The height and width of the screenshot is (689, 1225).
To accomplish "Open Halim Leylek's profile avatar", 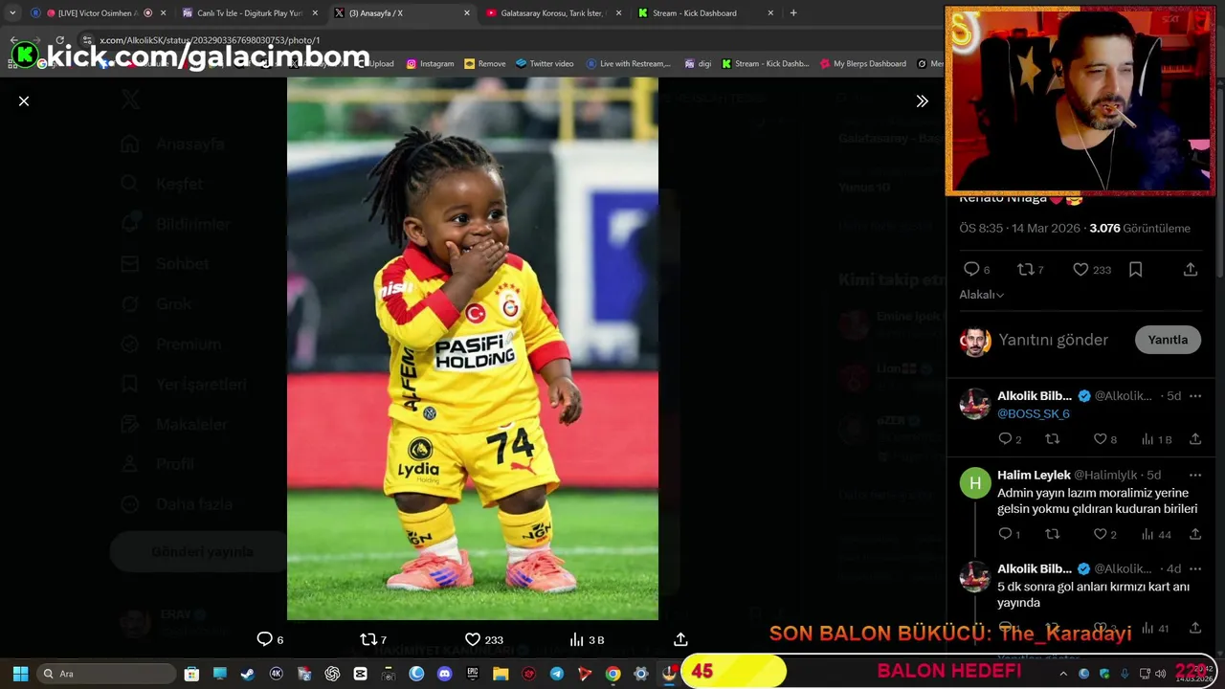I will tap(975, 483).
